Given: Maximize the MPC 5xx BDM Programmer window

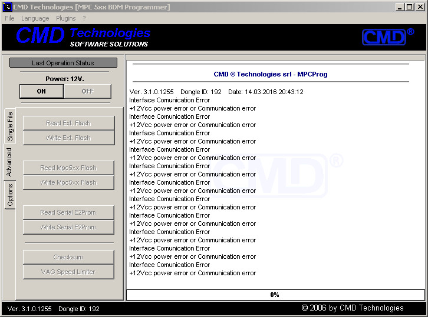Looking at the screenshot, I should click(x=410, y=7).
